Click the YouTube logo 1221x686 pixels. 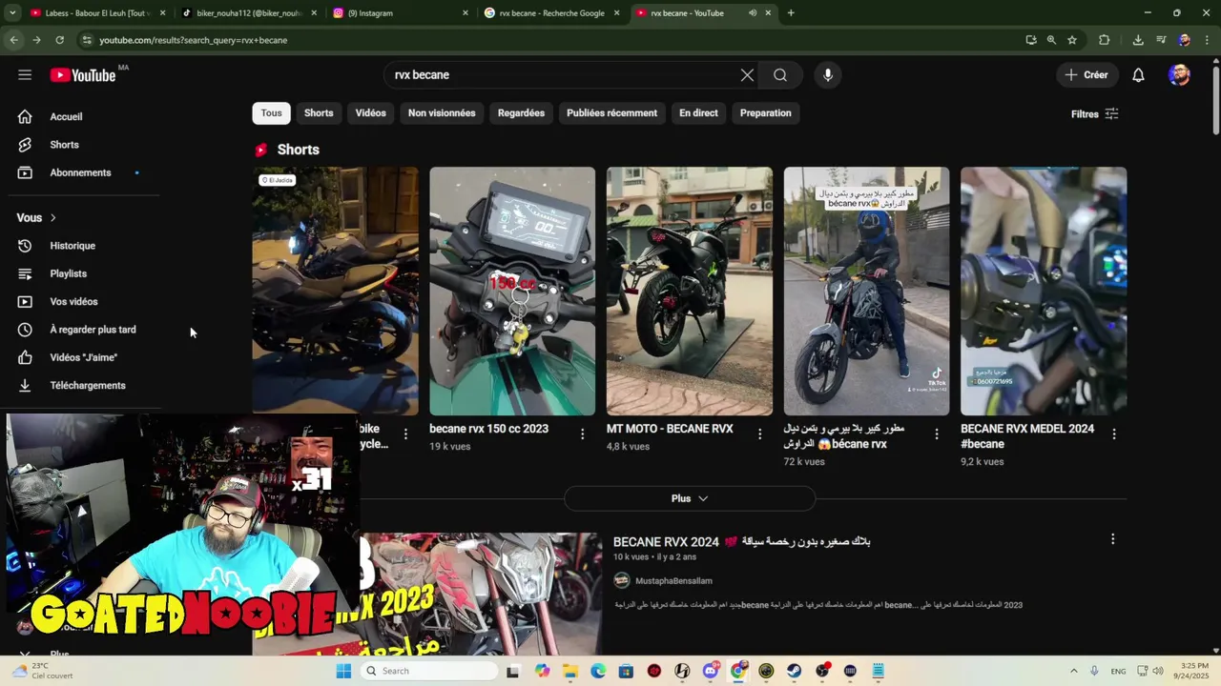point(83,75)
